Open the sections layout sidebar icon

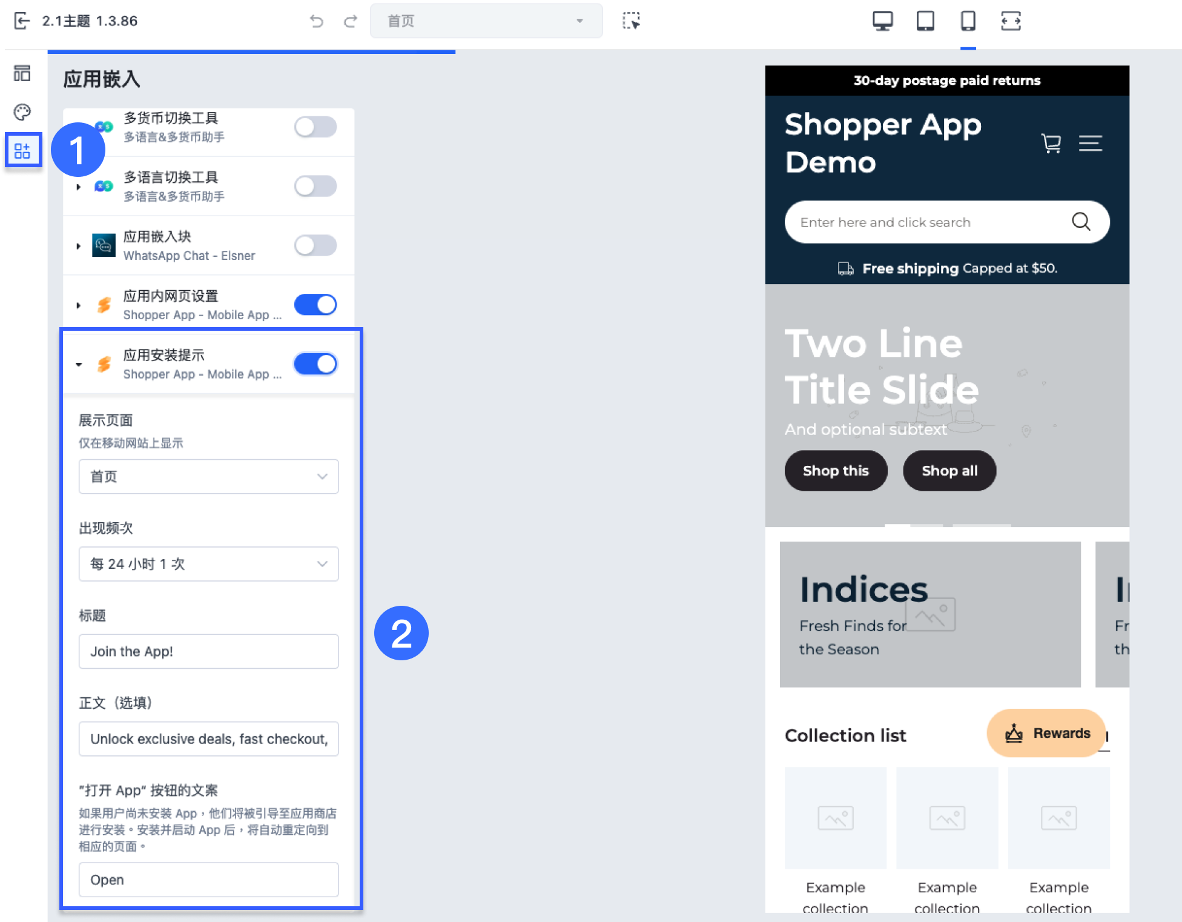point(22,73)
